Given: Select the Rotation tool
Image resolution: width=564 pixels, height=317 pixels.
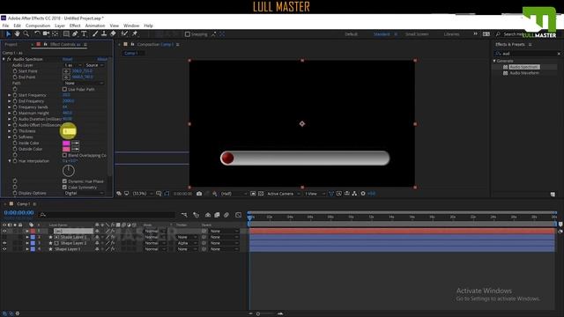Looking at the screenshot, I should pos(37,33).
